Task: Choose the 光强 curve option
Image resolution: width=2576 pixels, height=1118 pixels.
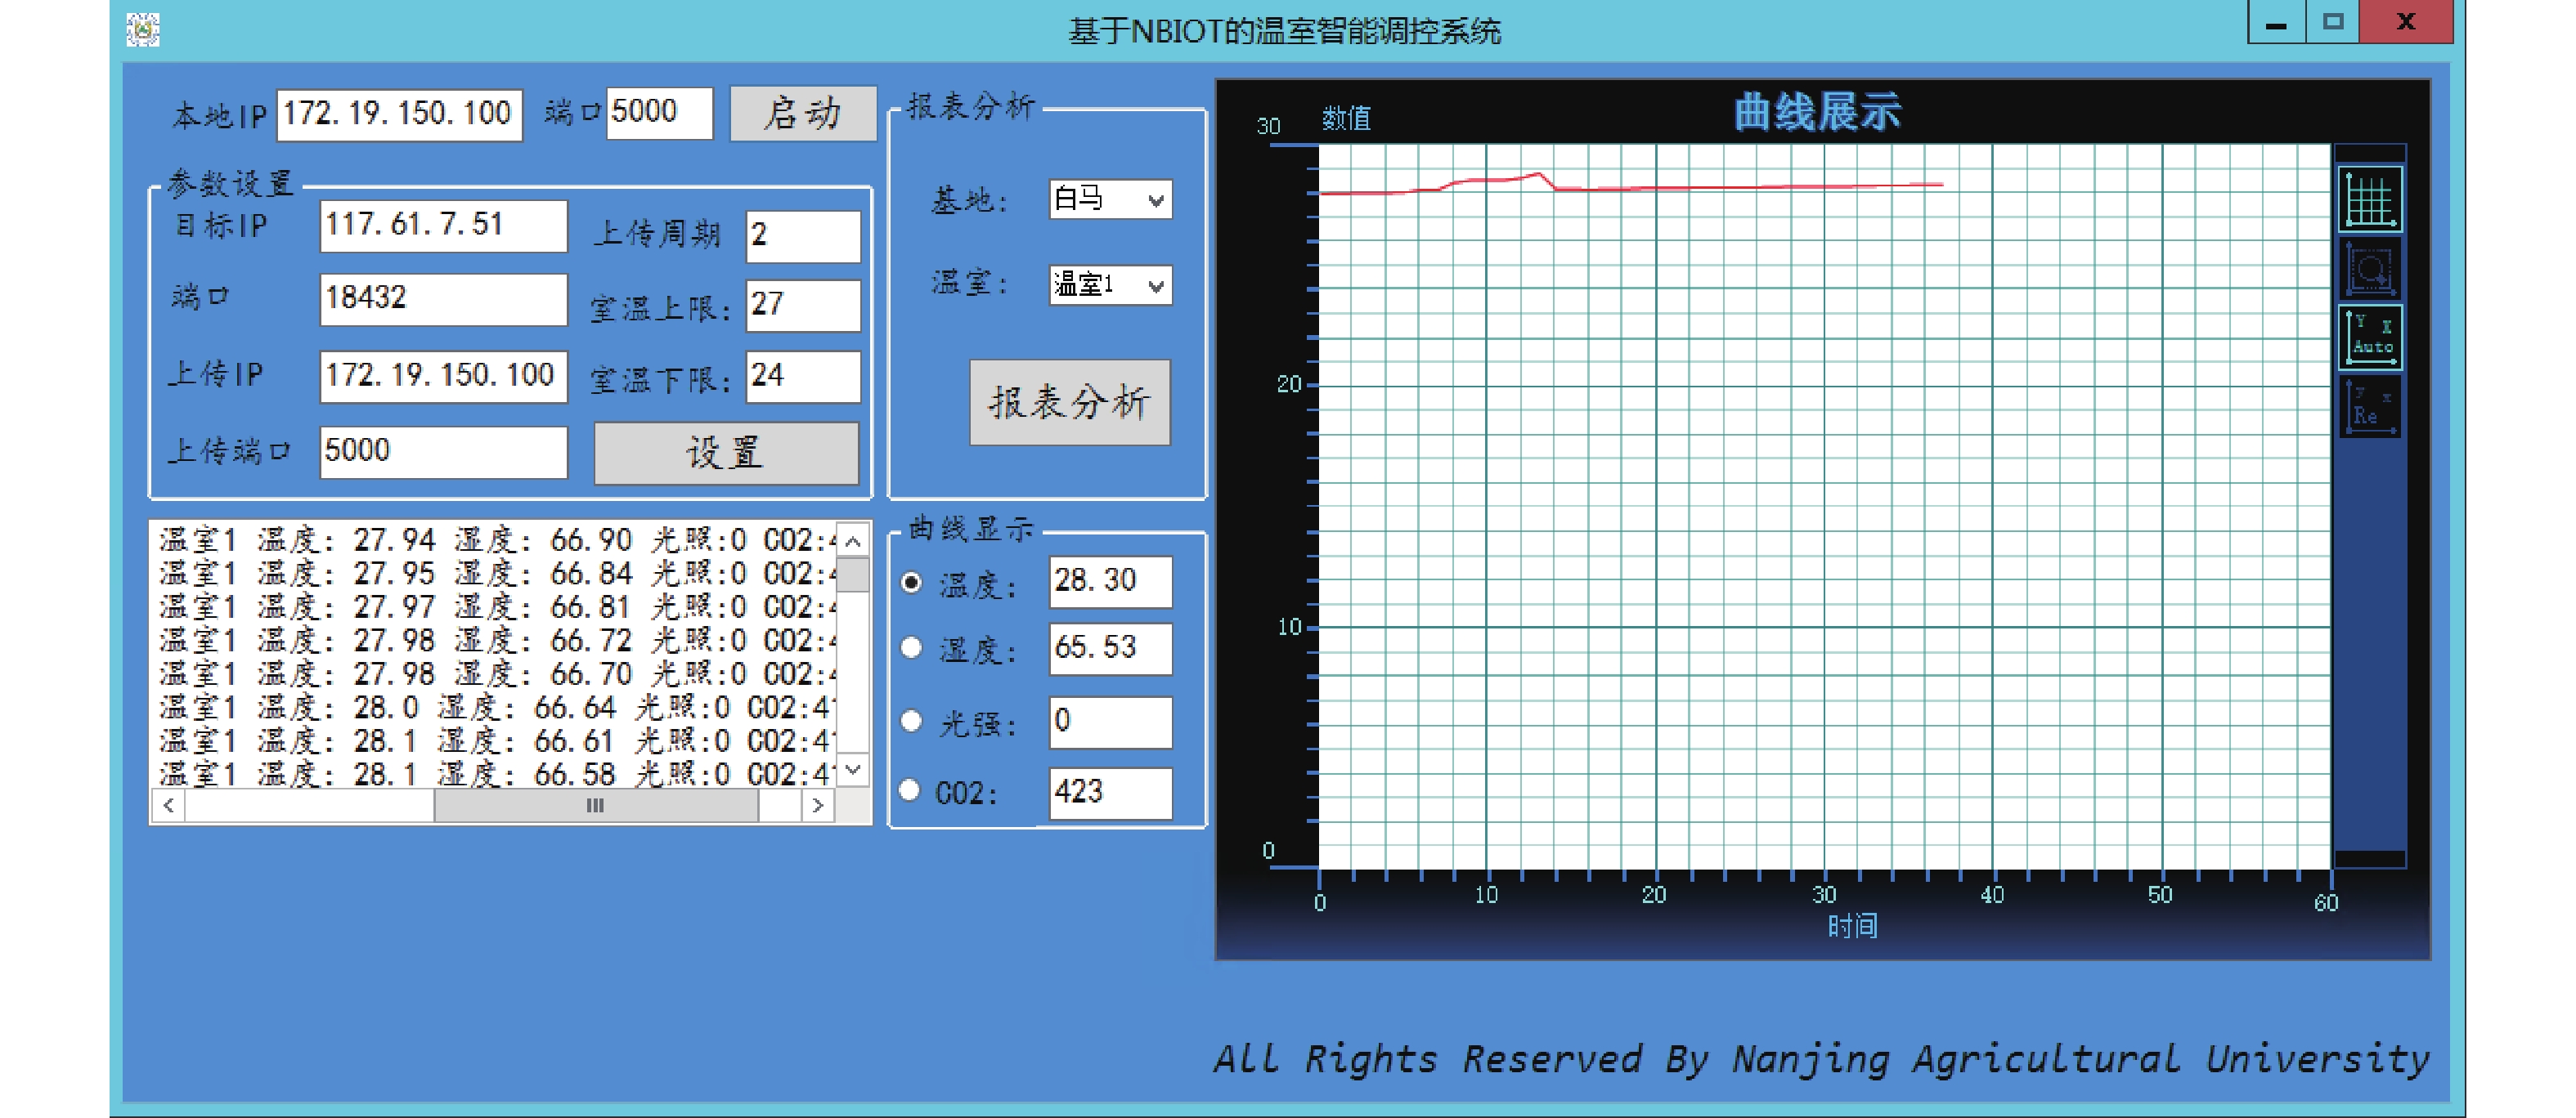Action: (x=911, y=722)
